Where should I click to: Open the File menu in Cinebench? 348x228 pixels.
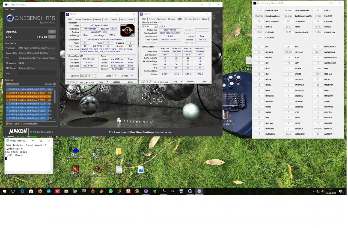6,9
